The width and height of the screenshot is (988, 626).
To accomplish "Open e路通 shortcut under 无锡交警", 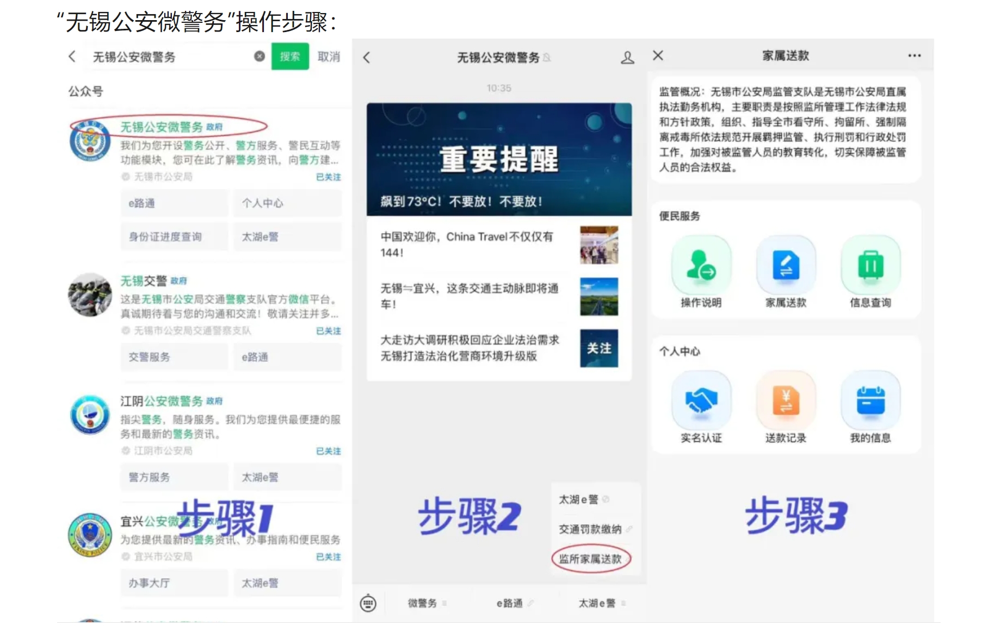I will 288,357.
